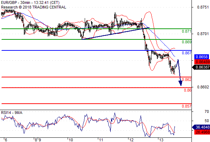Click the RSI14 - 9MA indicator title
Image resolution: width=210 pixels, height=142 pixels.
pyautogui.click(x=12, y=113)
